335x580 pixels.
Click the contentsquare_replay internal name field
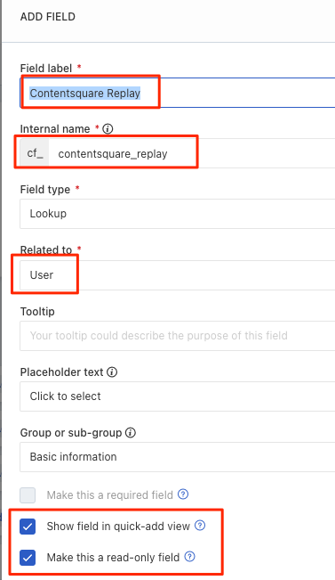point(192,153)
